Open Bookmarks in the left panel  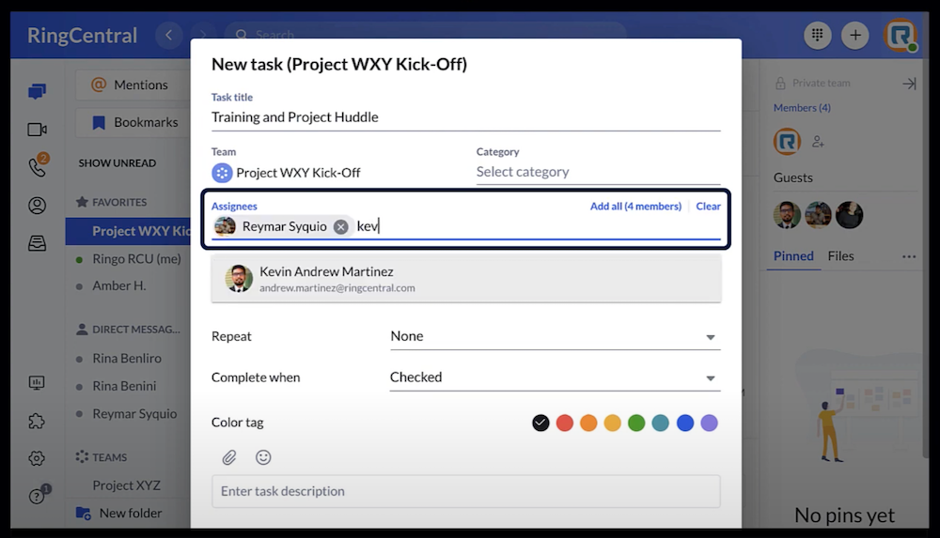(133, 122)
